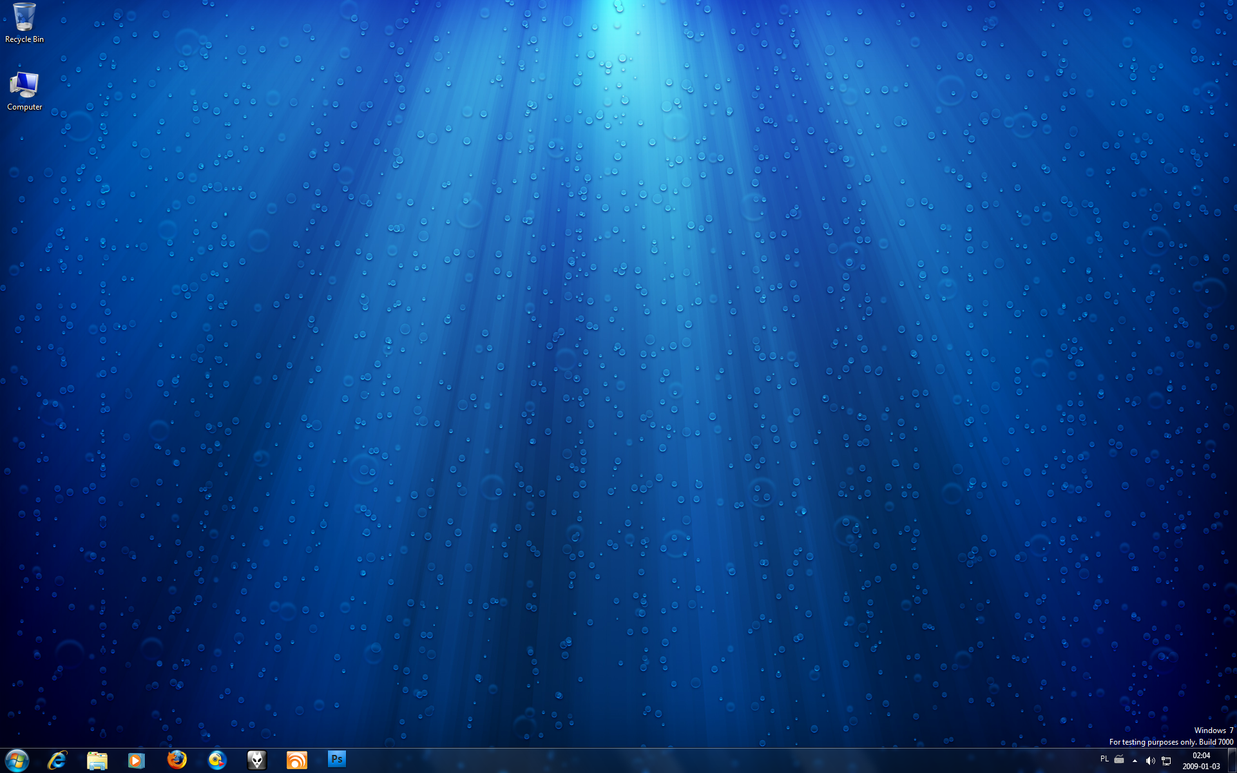Viewport: 1237px width, 773px height.
Task: Click the keyboard layout tray icon
Action: click(x=1119, y=759)
